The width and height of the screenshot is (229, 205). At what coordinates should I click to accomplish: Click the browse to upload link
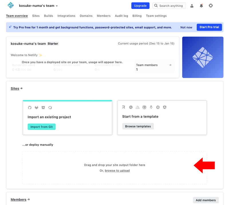coord(117,171)
